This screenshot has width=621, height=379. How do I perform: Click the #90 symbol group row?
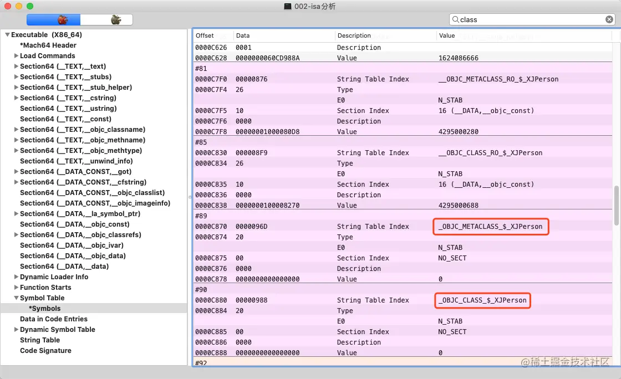point(403,290)
